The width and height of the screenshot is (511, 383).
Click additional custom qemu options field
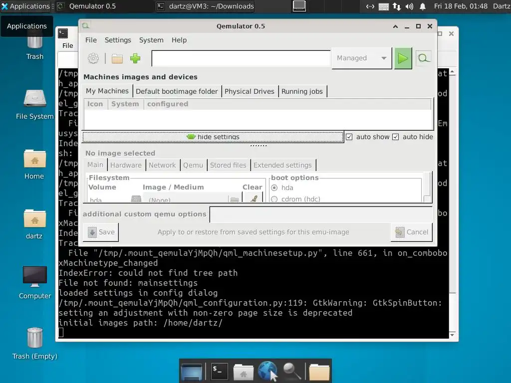pos(321,214)
